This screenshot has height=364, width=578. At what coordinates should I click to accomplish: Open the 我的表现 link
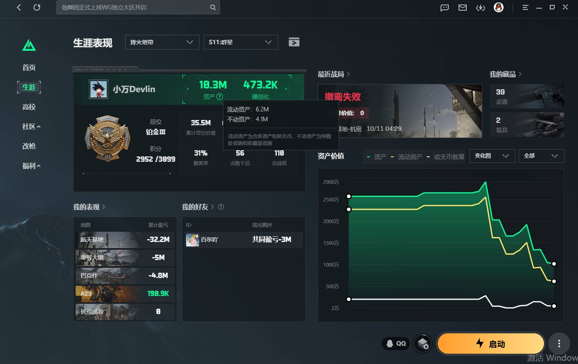pos(89,207)
